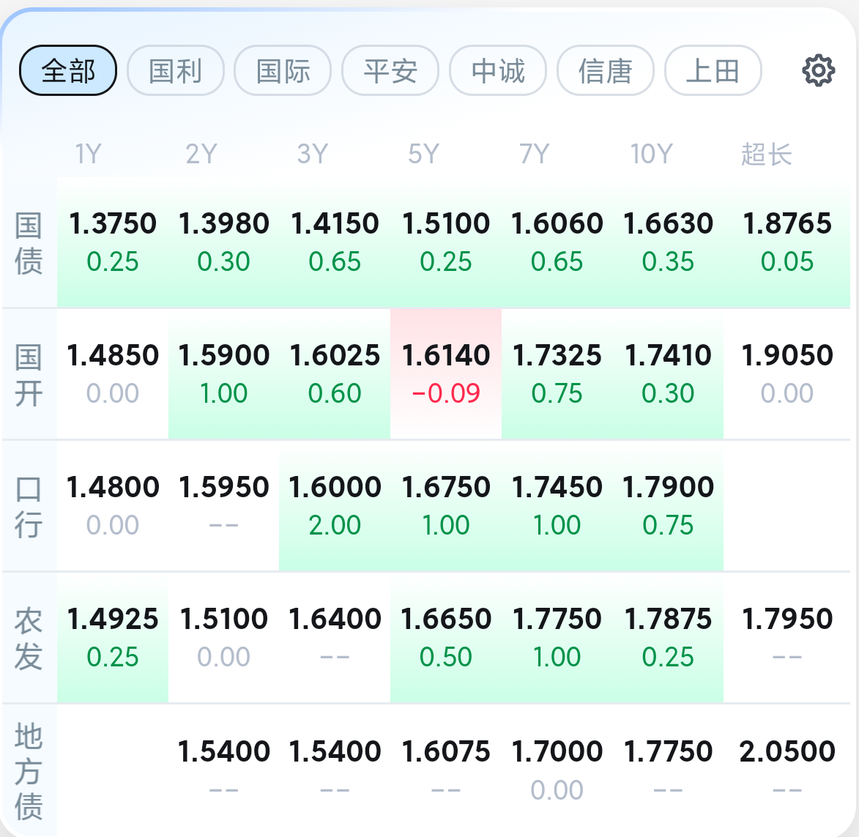Switch to the 上田 broker tab

(x=713, y=70)
